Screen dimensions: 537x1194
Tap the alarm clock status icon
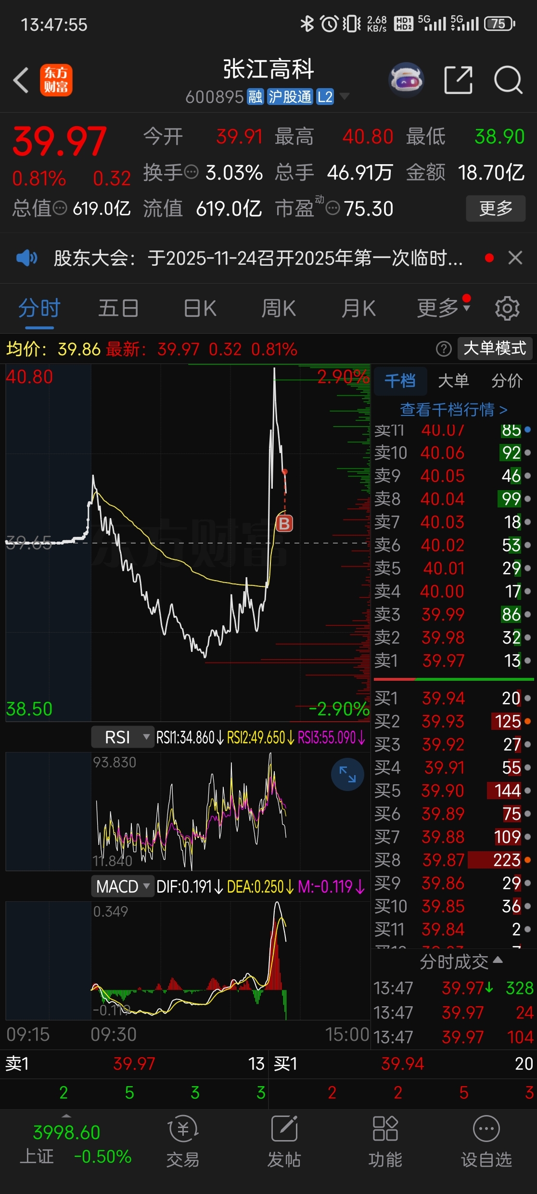point(330,24)
